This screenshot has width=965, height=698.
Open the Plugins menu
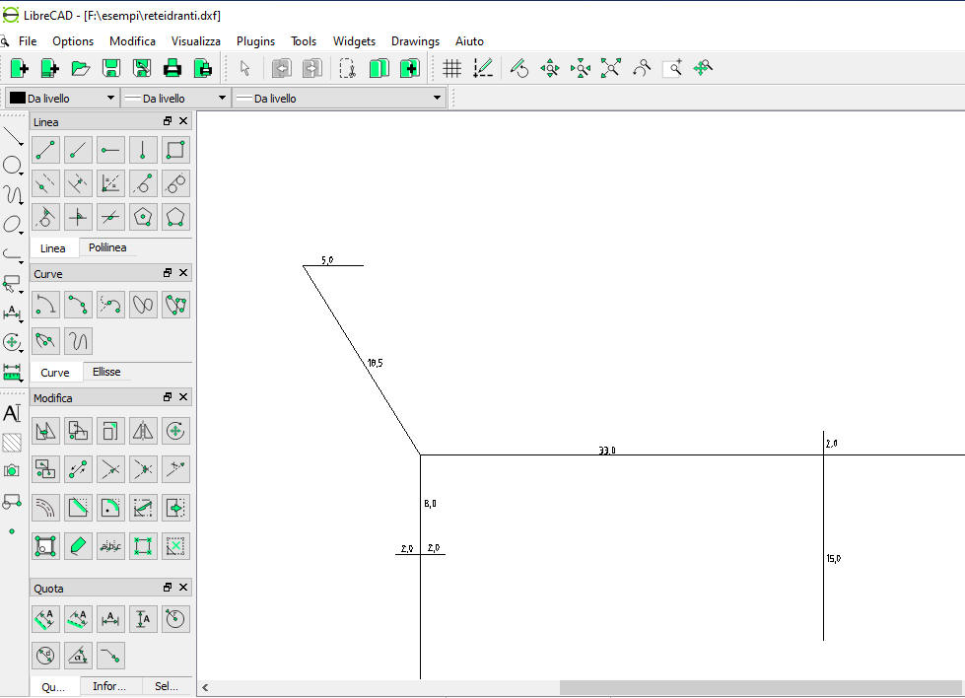point(255,41)
